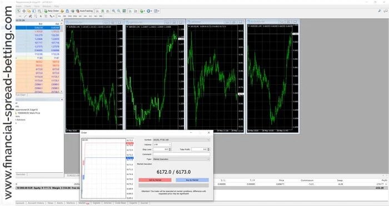This screenshot has height=206, width=389.
Task: Toggle the AutoTrading button
Action: tap(84, 11)
